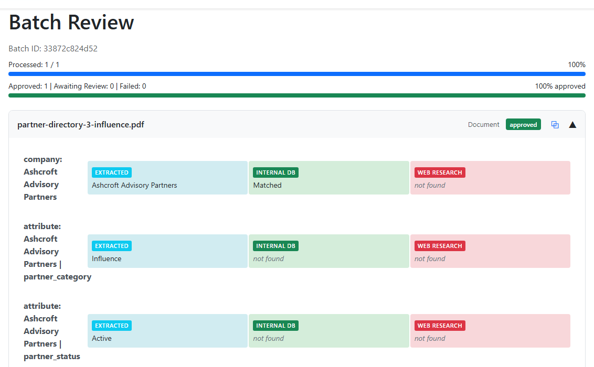Click the Document label in card header
The width and height of the screenshot is (594, 367).
click(483, 124)
